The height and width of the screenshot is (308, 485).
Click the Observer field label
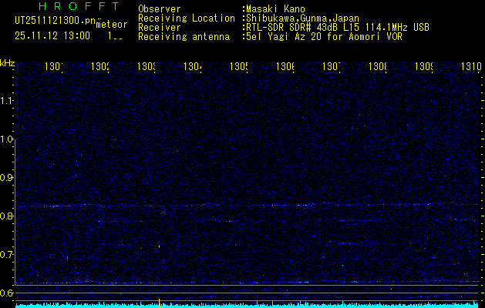click(159, 9)
